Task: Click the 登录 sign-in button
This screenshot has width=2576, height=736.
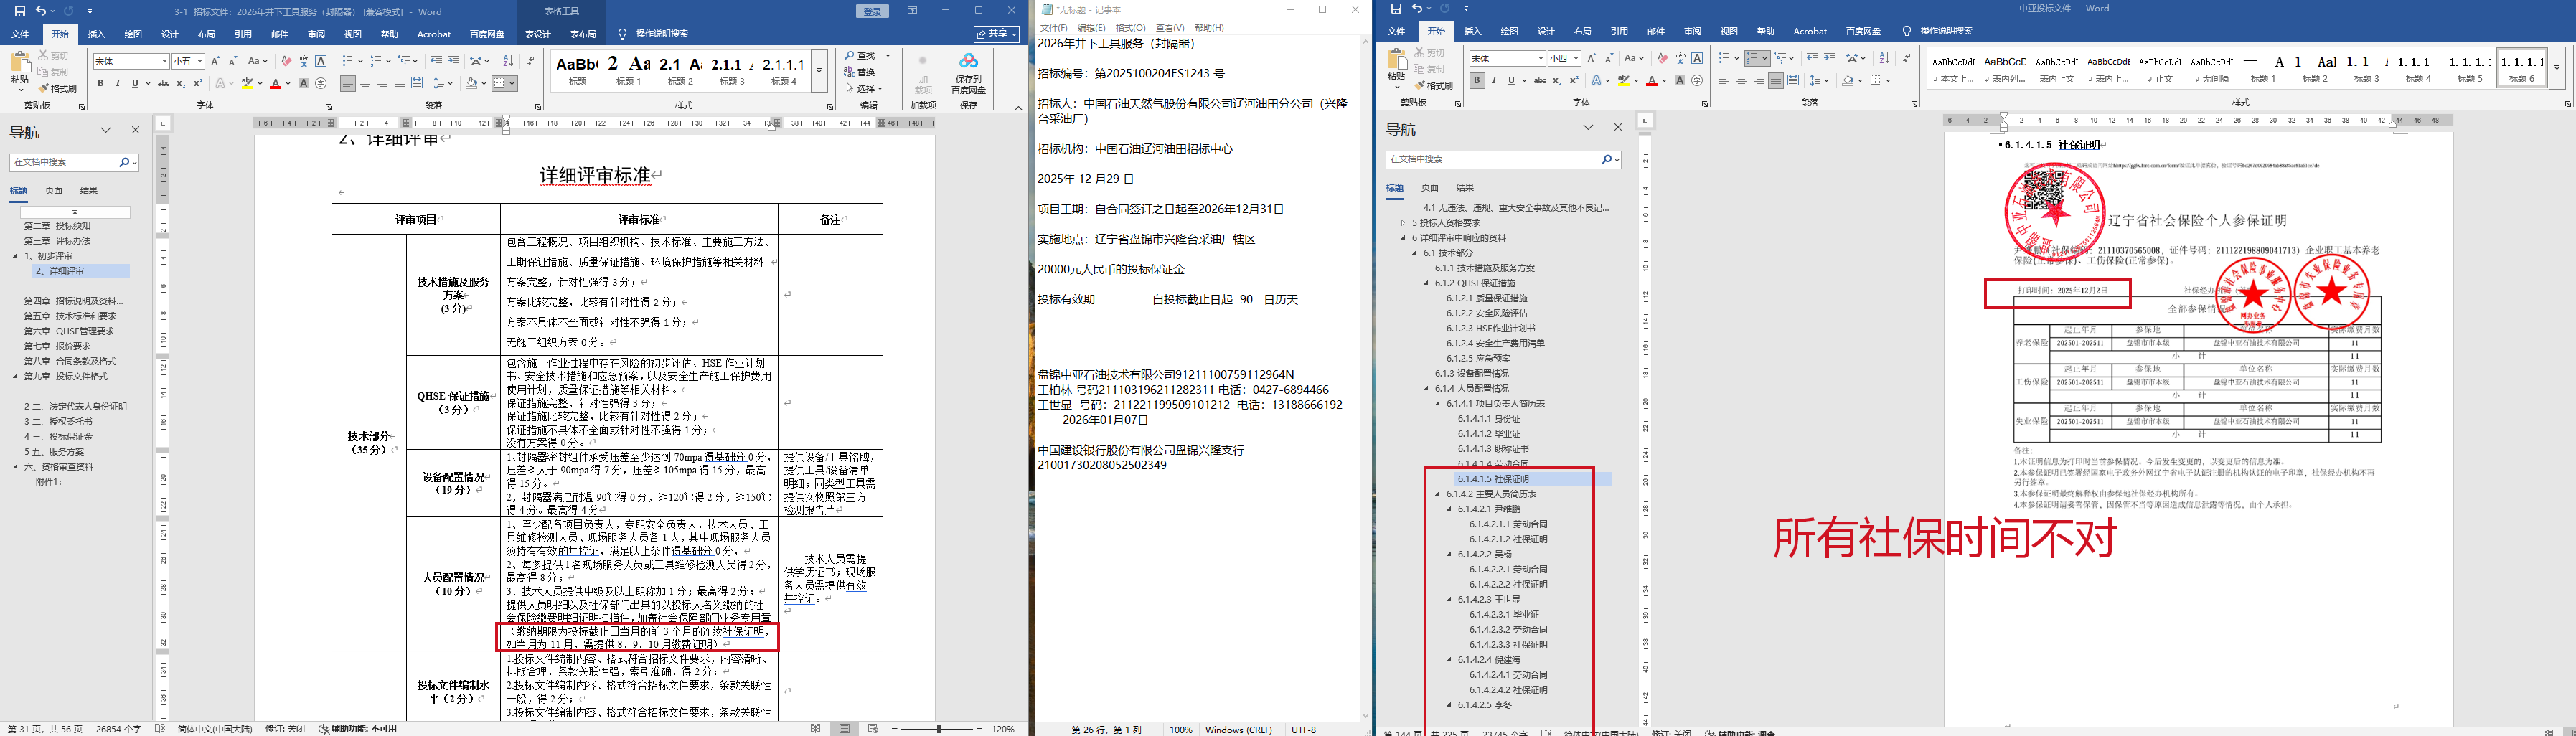Action: click(872, 11)
